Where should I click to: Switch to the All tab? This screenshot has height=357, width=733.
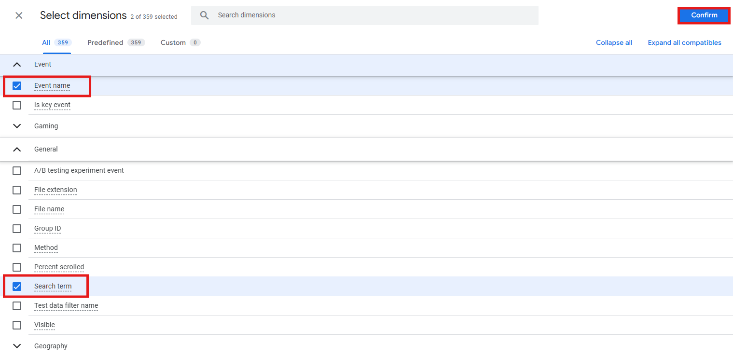pos(57,42)
